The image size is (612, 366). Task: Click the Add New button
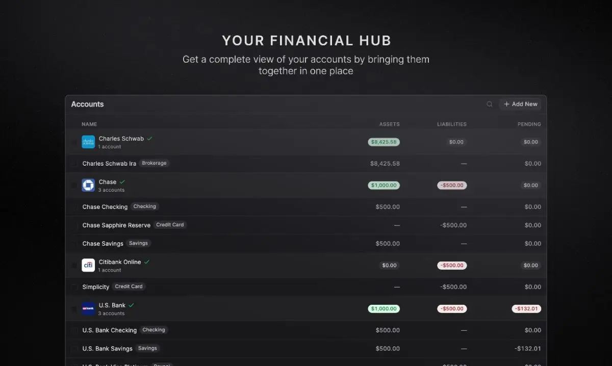click(520, 104)
